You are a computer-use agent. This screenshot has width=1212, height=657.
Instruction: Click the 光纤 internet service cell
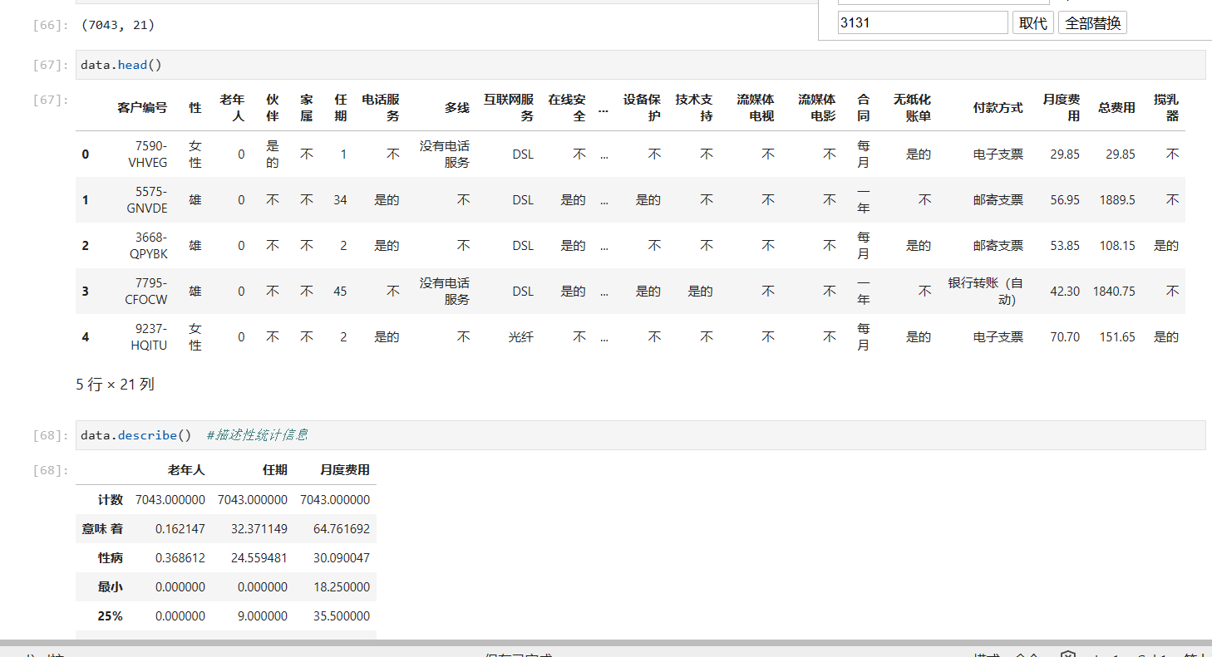[x=521, y=337]
